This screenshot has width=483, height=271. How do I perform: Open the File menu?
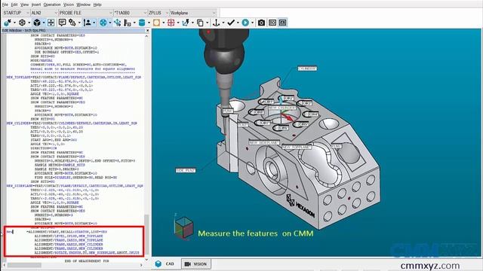coord(5,5)
